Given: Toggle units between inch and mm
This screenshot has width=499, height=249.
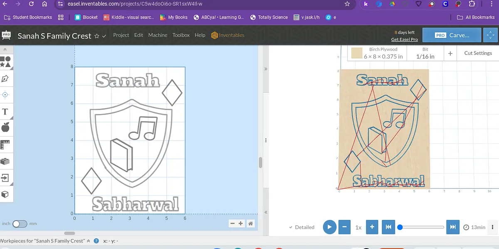Looking at the screenshot, I should click(20, 224).
